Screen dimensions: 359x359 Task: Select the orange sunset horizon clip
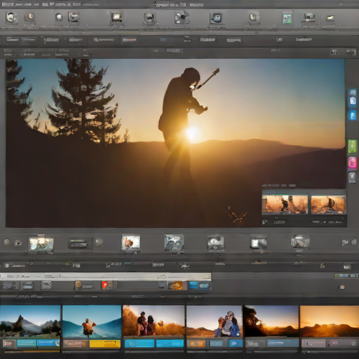pos(330,321)
